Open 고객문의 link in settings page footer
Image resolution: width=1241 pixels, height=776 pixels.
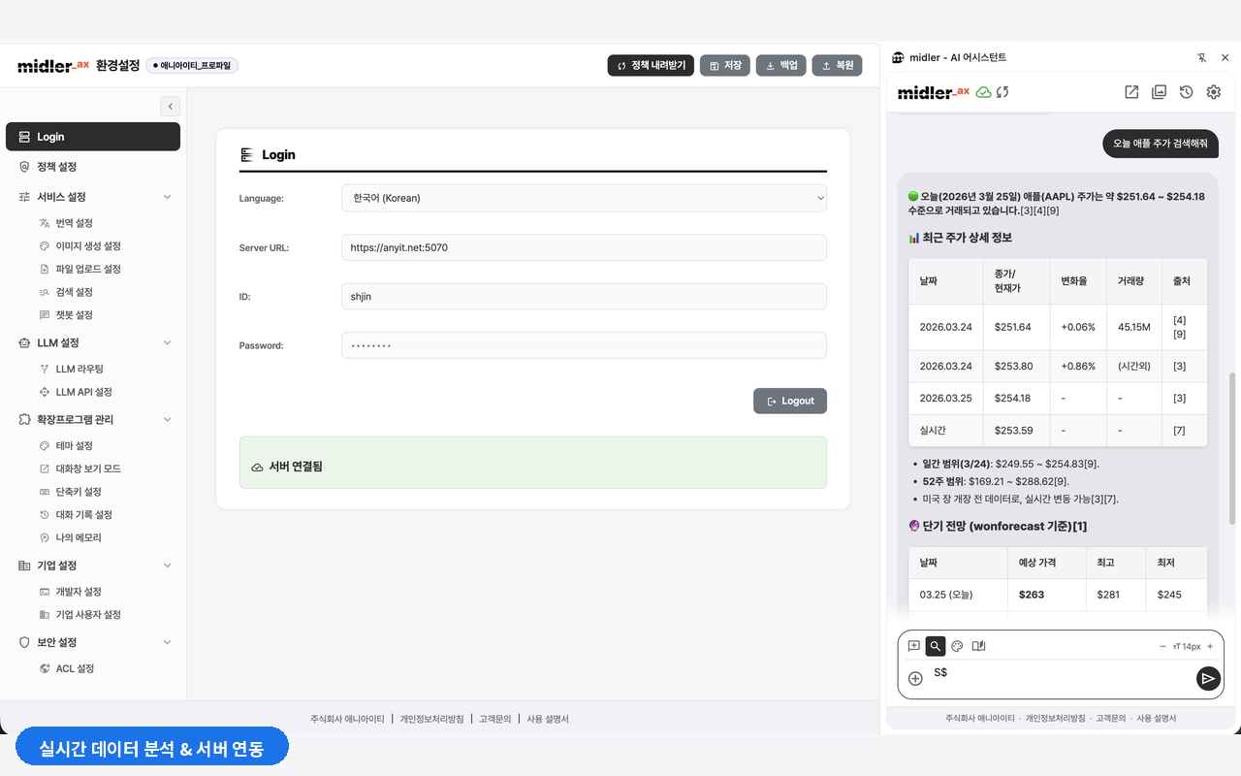tap(494, 719)
